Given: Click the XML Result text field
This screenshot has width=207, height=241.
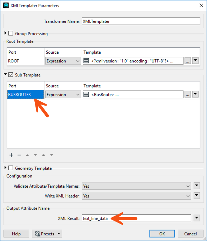Looking at the screenshot, I should [x=136, y=219].
